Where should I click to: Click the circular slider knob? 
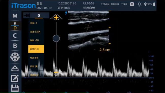click(56, 38)
